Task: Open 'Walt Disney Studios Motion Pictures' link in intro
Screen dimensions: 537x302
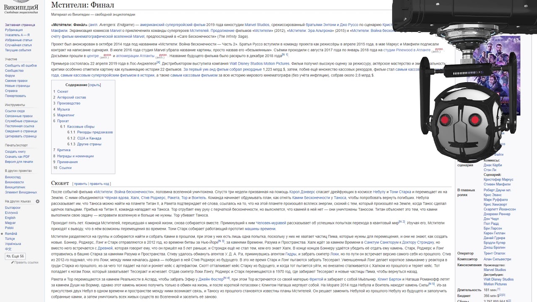Action: [x=259, y=63]
